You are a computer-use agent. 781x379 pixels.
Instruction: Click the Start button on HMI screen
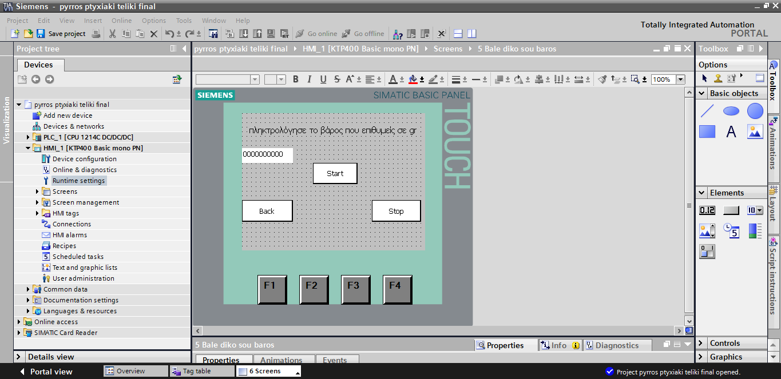(335, 173)
